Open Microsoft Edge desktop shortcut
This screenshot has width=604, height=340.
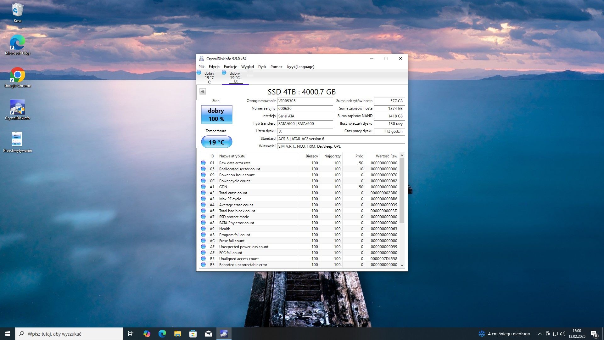tap(17, 45)
